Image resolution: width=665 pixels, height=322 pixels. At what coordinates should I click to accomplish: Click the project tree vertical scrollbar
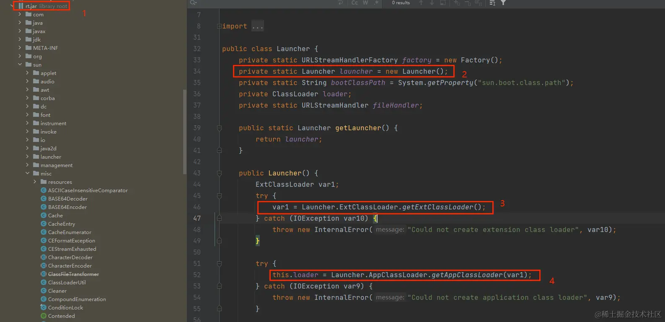185,132
